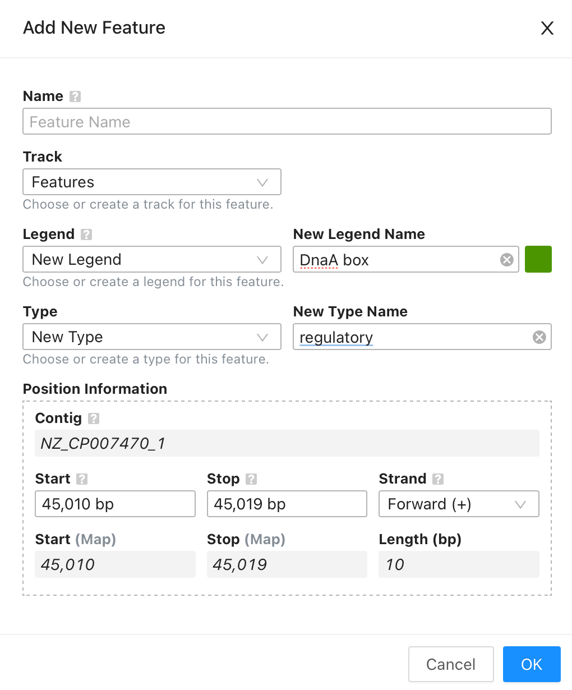Viewport: 572px width, 690px height.
Task: Click the help icon next to Strand
Action: tap(438, 479)
